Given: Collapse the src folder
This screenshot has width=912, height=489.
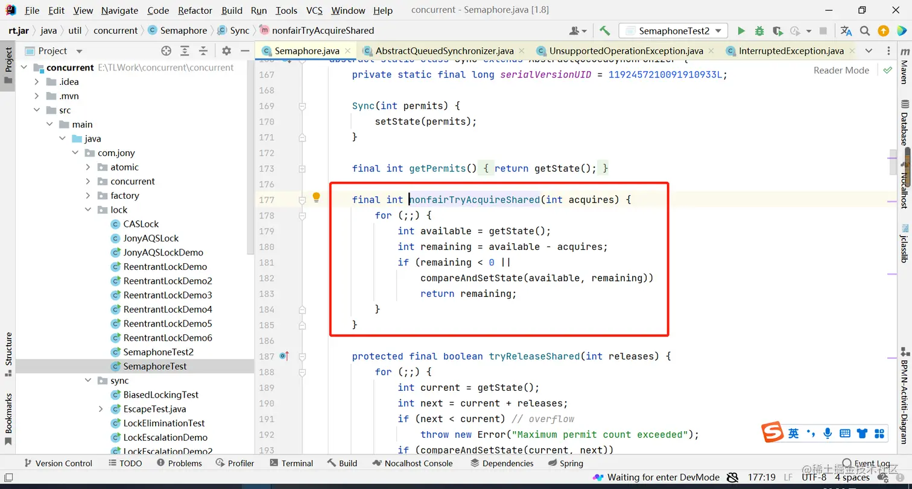Looking at the screenshot, I should [37, 110].
